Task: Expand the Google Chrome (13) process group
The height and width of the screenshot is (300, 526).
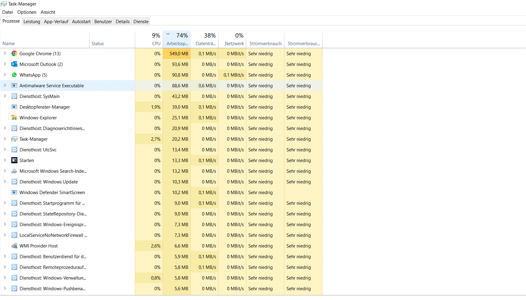Action: (5, 53)
